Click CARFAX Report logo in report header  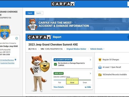click(x=39, y=37)
